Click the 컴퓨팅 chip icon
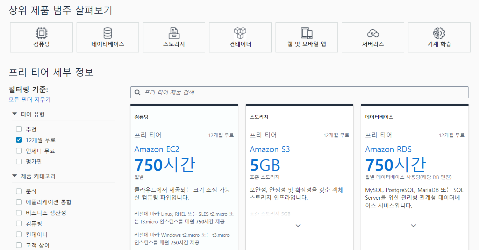479x250 pixels. coord(41,33)
